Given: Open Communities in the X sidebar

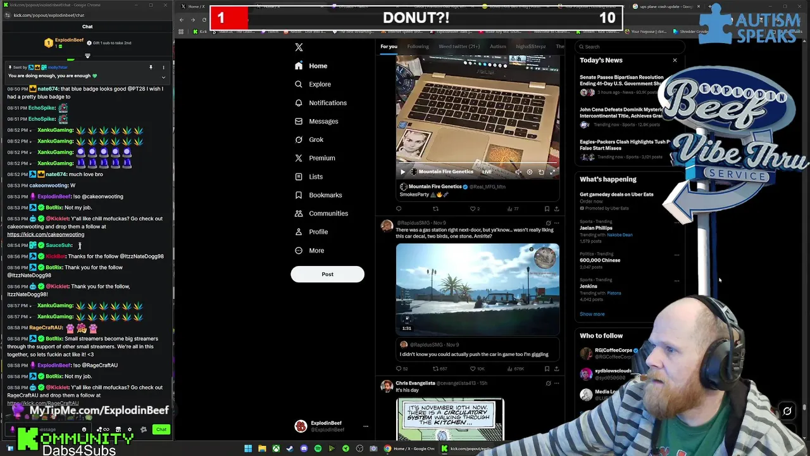Looking at the screenshot, I should click(321, 213).
